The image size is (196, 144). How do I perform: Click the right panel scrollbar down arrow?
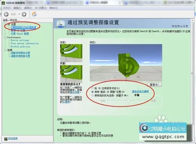[192, 140]
